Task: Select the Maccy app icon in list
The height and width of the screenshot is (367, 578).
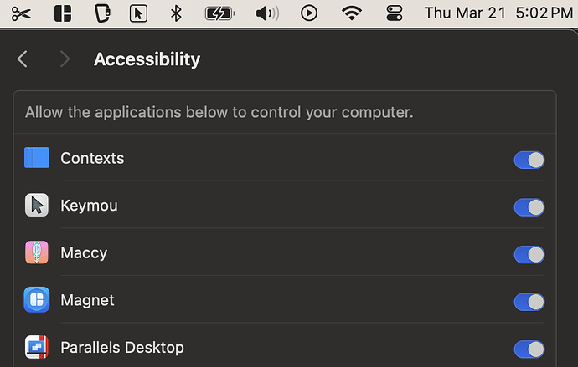Action: click(x=37, y=252)
